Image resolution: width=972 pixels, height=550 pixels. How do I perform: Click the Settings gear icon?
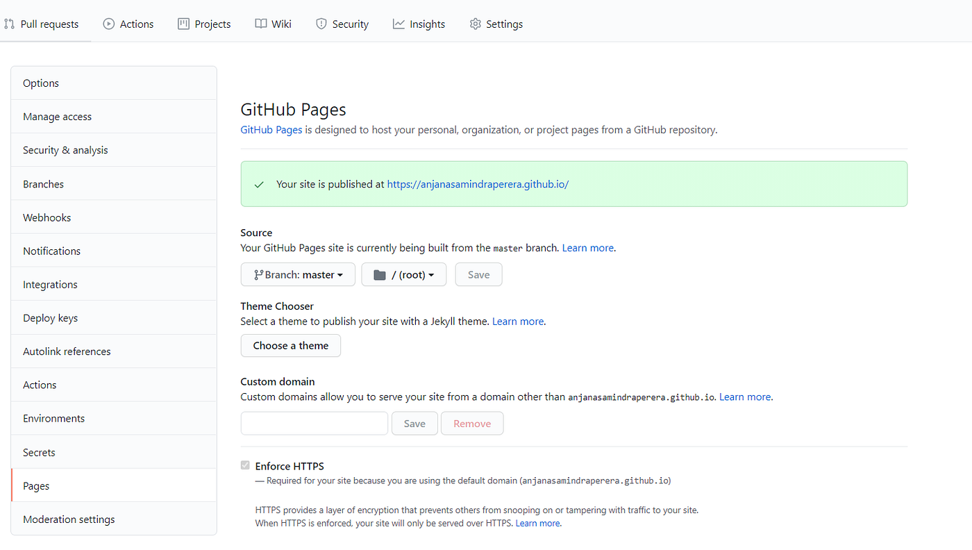476,23
